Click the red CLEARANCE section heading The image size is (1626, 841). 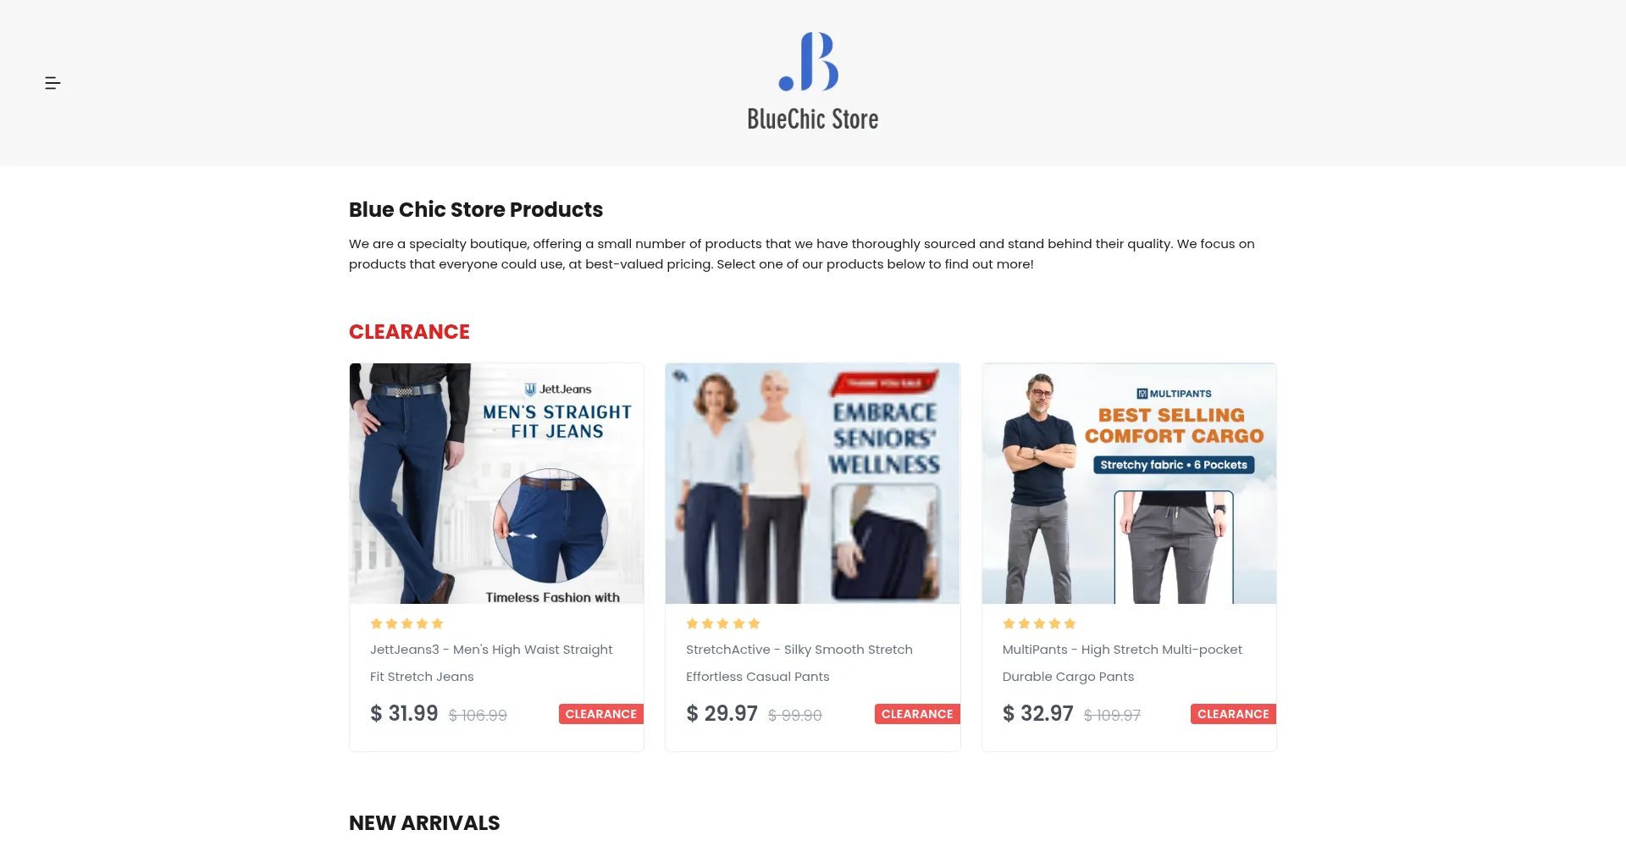[409, 332]
